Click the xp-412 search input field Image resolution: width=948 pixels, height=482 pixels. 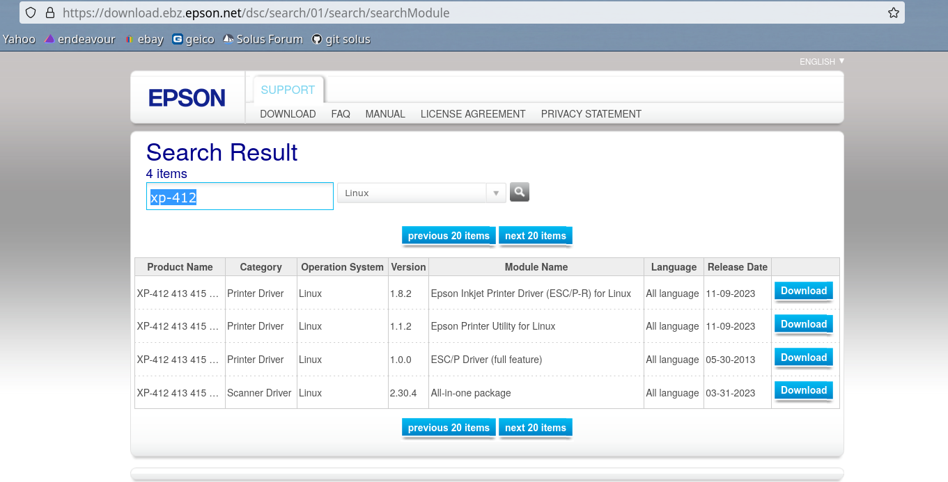(240, 197)
